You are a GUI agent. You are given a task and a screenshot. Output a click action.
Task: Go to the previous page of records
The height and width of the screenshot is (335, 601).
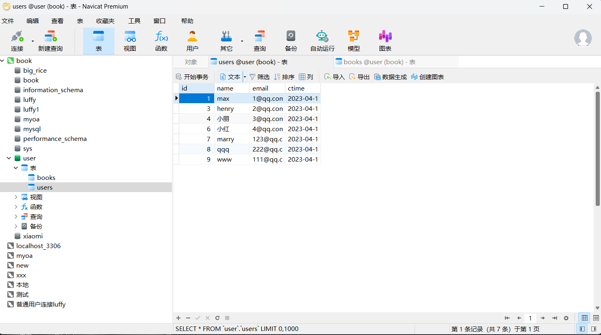click(519, 318)
